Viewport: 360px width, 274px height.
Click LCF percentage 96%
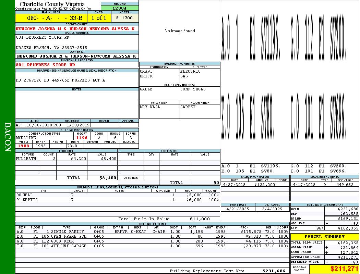click(x=320, y=228)
